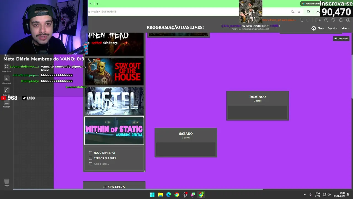Expand the View dropdown
Viewport: 353px width, 199px height.
346,28
